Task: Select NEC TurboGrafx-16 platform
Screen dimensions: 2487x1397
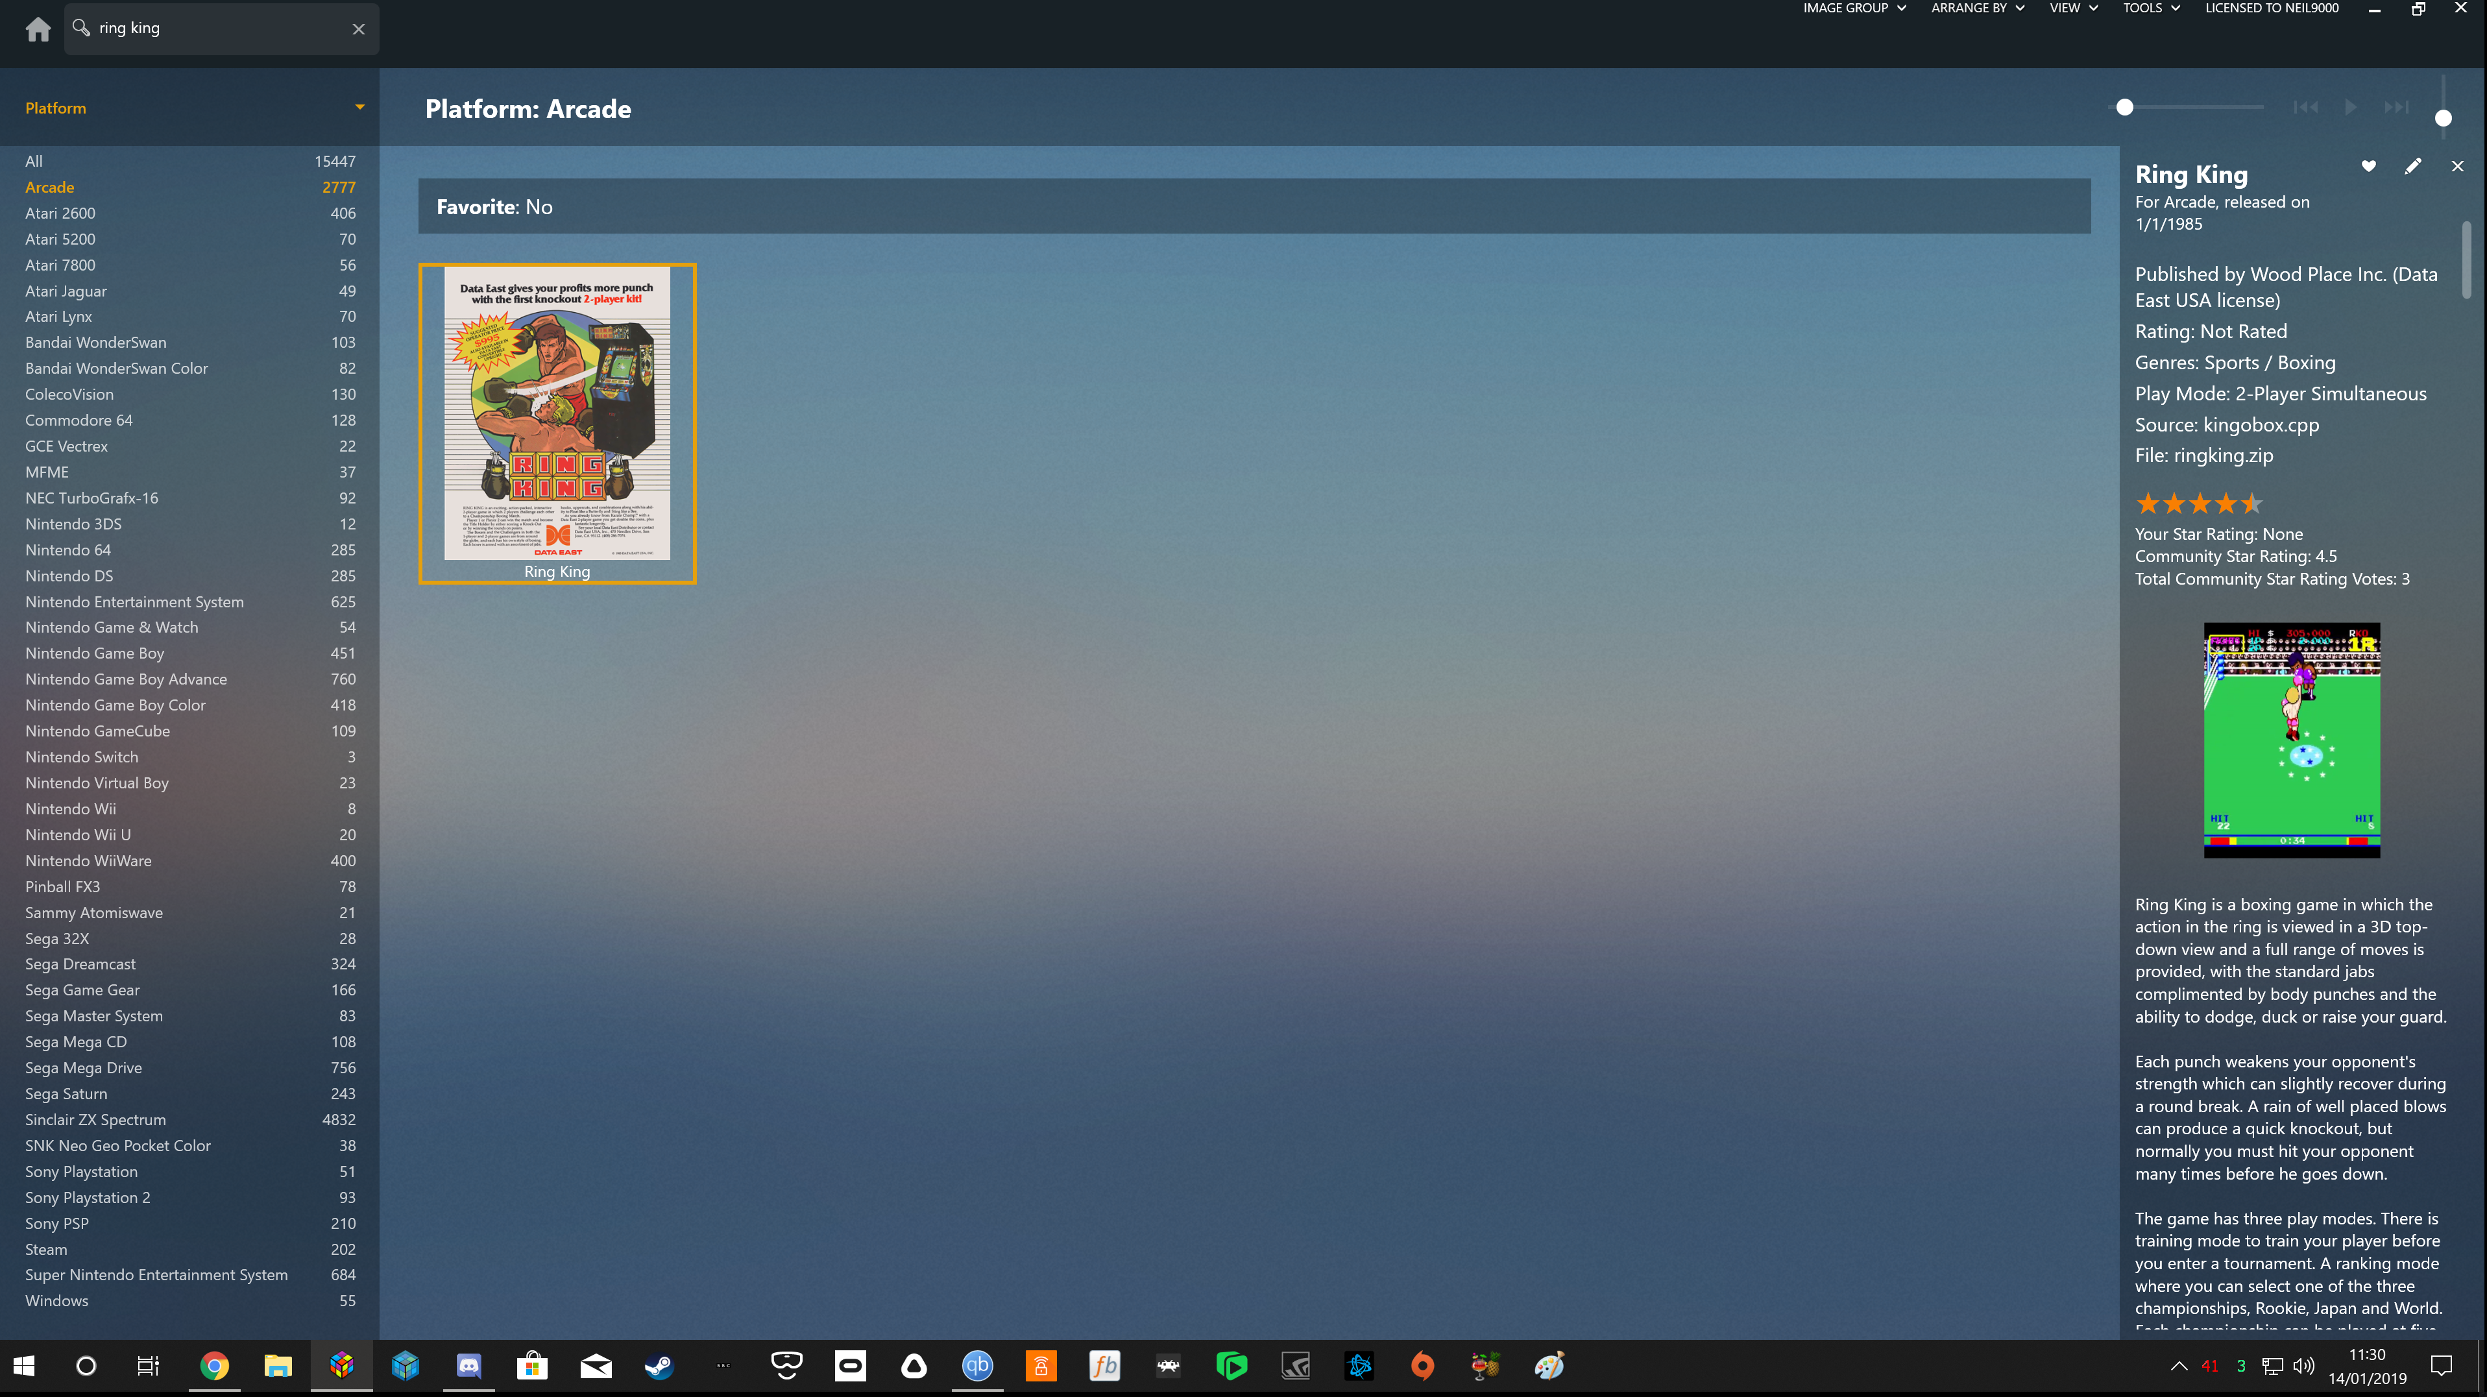Action: (190, 498)
